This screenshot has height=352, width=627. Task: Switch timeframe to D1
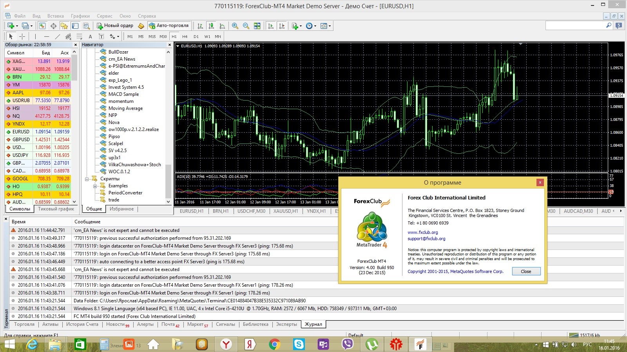pos(196,36)
